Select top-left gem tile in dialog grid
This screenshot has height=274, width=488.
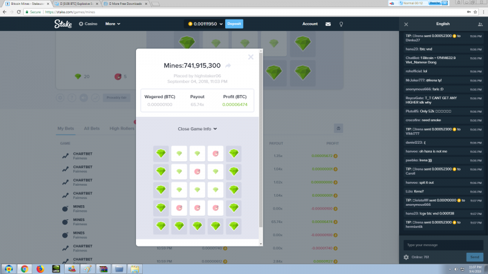click(161, 153)
